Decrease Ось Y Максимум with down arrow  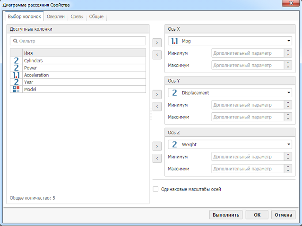pyautogui.click(x=288, y=119)
